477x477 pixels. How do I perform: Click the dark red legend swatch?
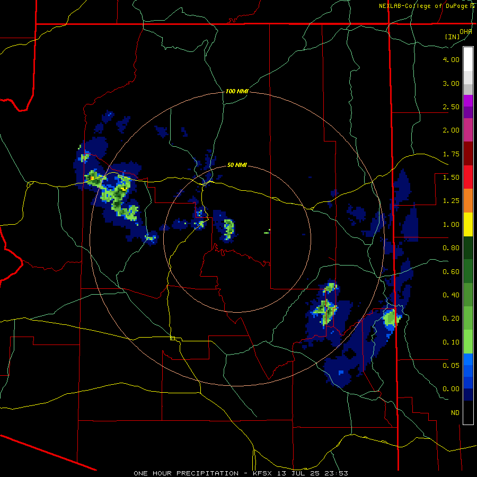coord(468,154)
